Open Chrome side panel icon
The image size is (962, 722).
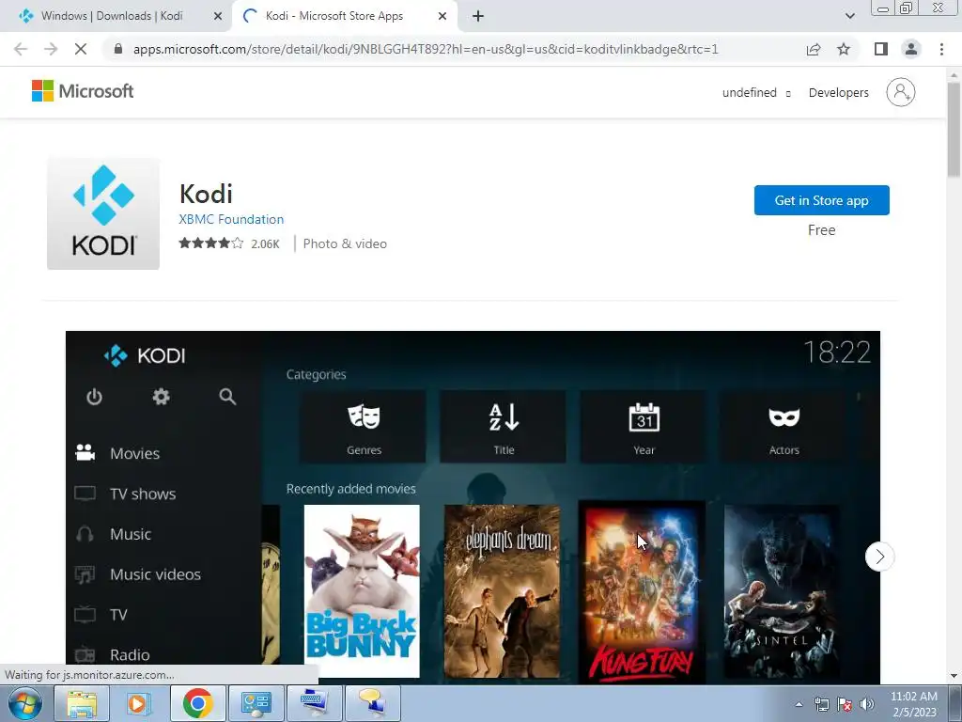[881, 49]
